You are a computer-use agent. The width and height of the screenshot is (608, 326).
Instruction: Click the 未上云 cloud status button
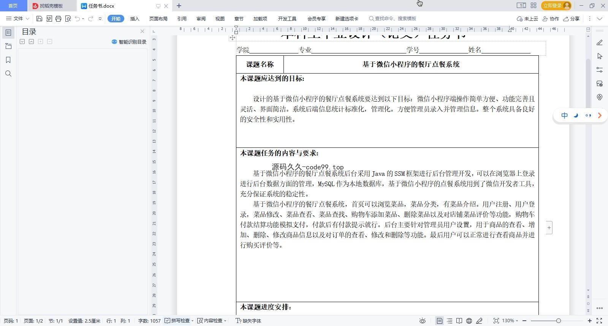(527, 19)
